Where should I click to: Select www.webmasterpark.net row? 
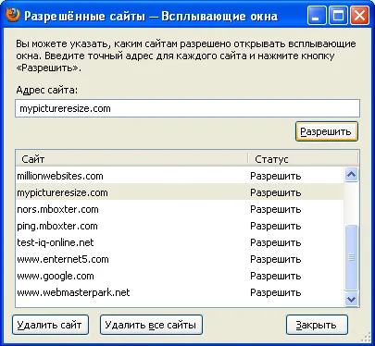pos(180,292)
